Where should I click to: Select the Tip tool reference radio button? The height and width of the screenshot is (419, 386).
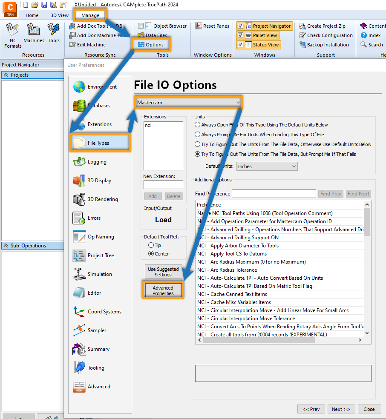[x=151, y=245]
